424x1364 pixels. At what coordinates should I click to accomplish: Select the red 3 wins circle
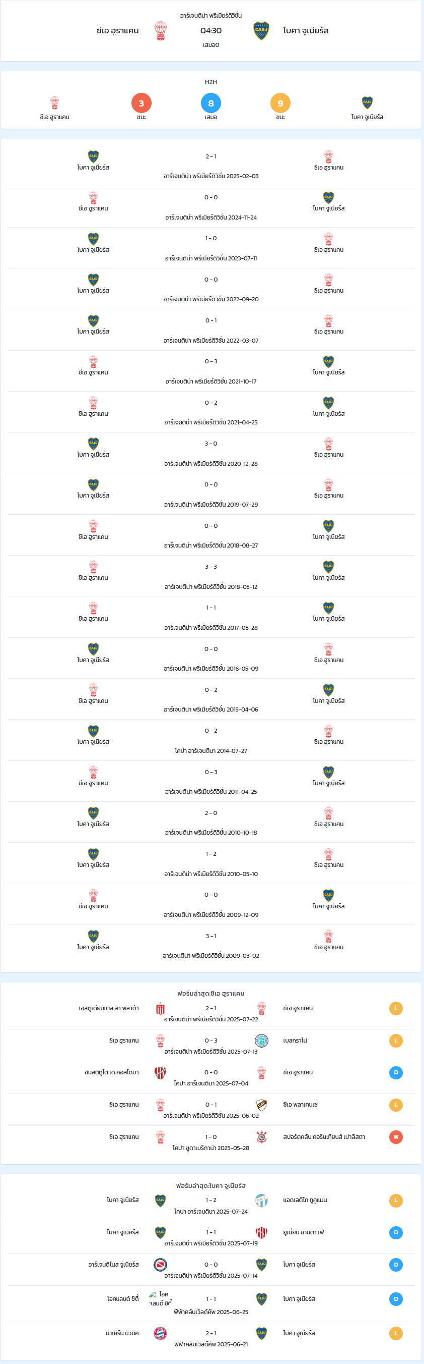click(x=141, y=103)
